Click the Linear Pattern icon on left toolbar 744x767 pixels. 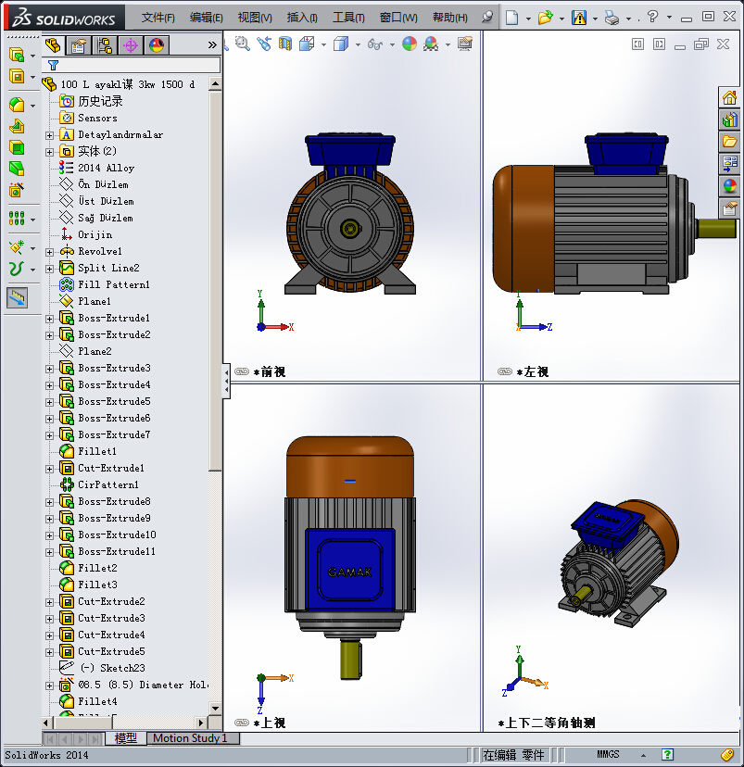[17, 219]
